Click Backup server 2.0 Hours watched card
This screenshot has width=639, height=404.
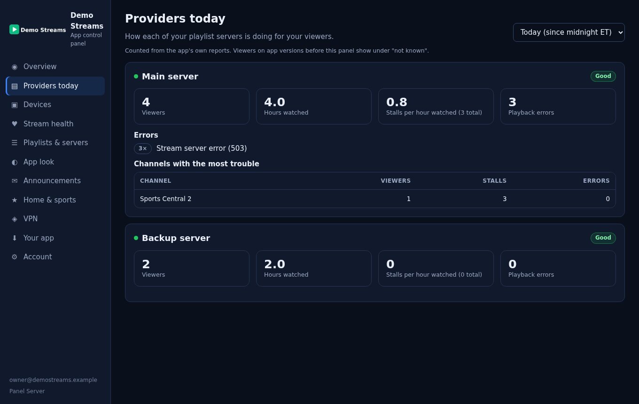point(314,268)
